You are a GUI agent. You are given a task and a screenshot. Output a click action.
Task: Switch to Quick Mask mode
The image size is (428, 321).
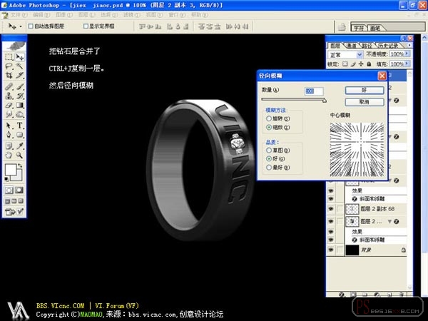(x=19, y=190)
